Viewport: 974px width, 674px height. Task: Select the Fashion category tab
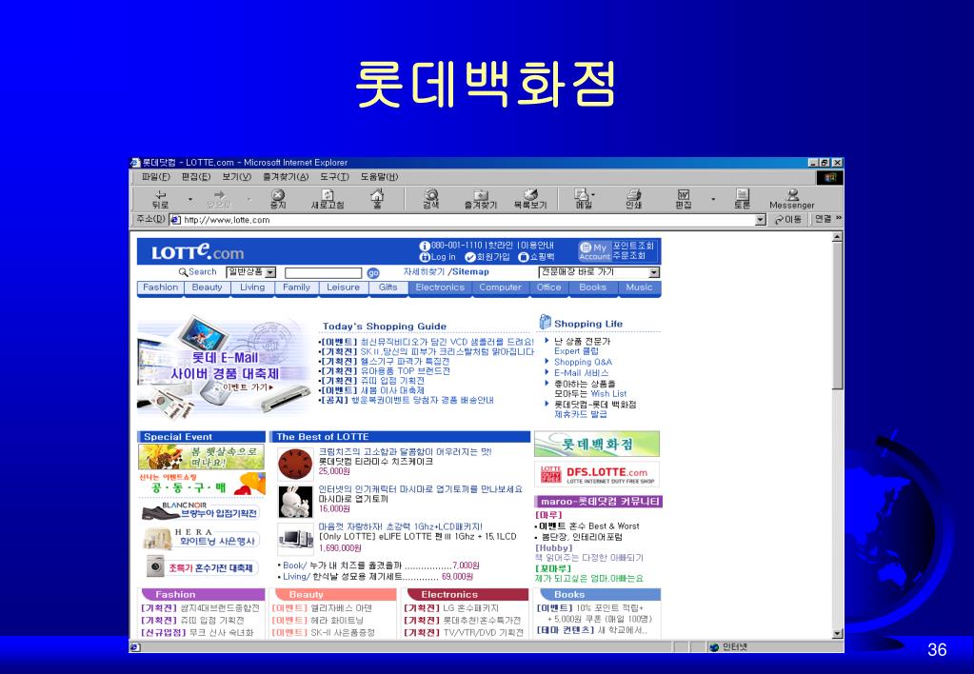pyautogui.click(x=160, y=287)
